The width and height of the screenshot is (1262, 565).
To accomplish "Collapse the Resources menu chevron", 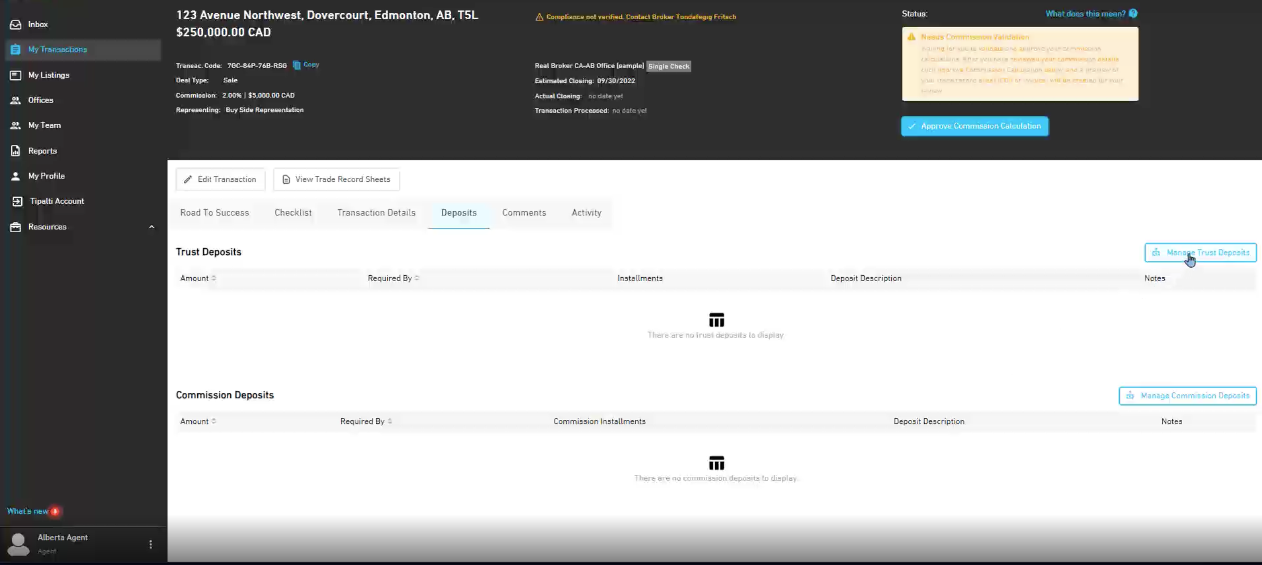I will [151, 227].
